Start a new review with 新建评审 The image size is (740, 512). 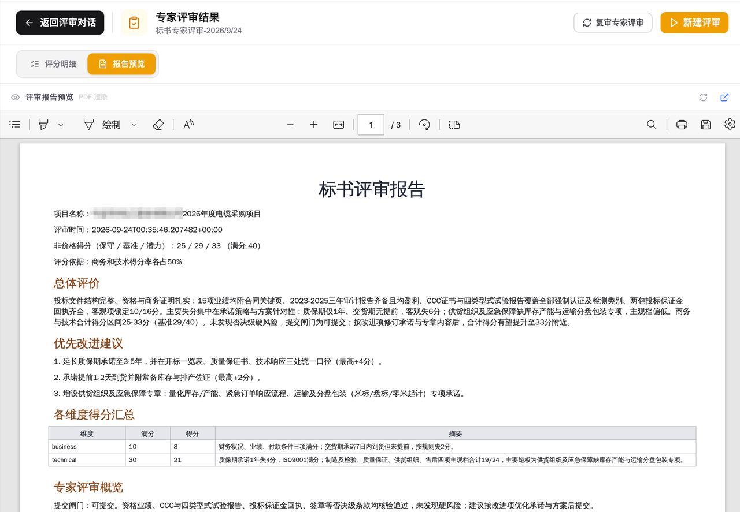[694, 23]
